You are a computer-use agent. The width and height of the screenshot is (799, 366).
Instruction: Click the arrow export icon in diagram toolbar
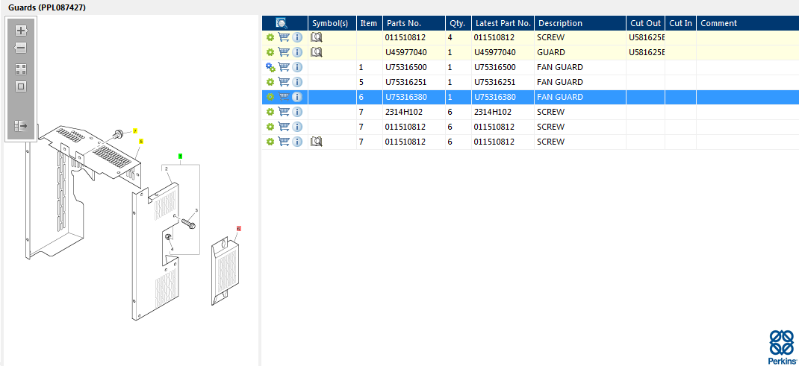pos(21,126)
